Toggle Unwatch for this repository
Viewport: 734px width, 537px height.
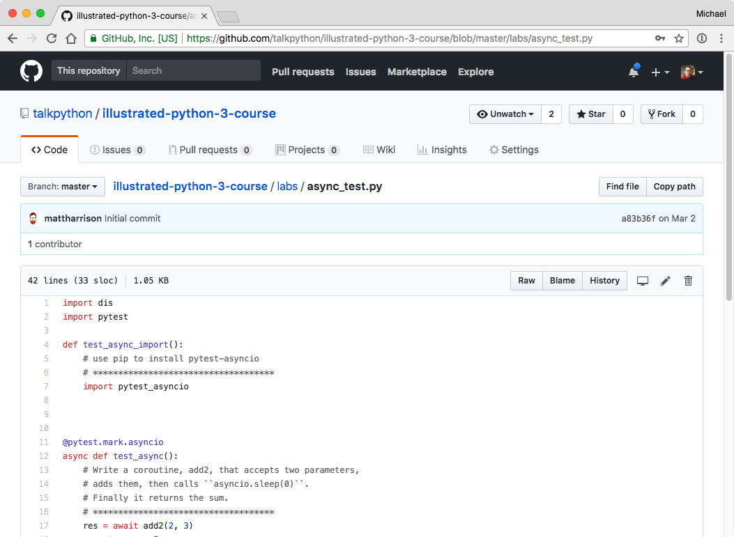505,114
